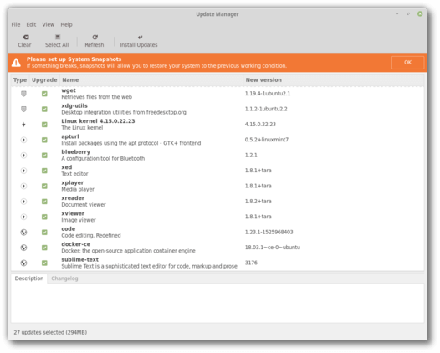Image resolution: width=440 pixels, height=353 pixels.
Task: Switch to the Changelog tab
Action: click(64, 279)
